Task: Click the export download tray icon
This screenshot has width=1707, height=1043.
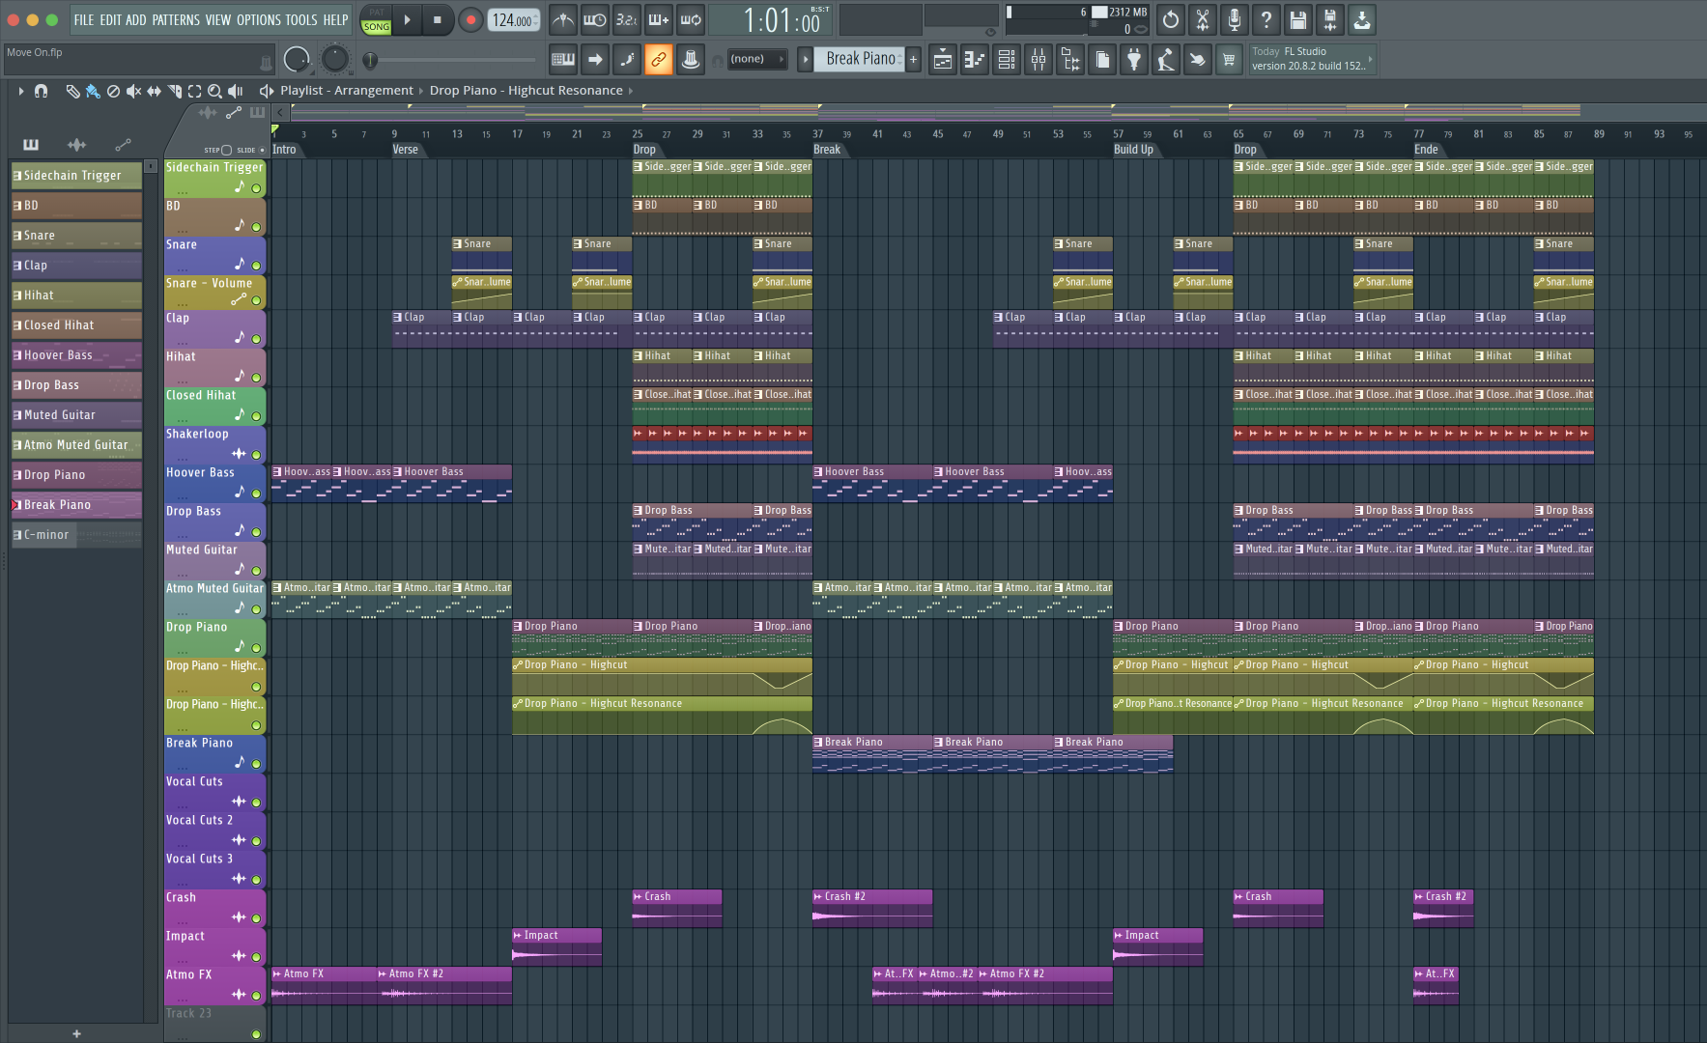Action: click(x=1362, y=19)
